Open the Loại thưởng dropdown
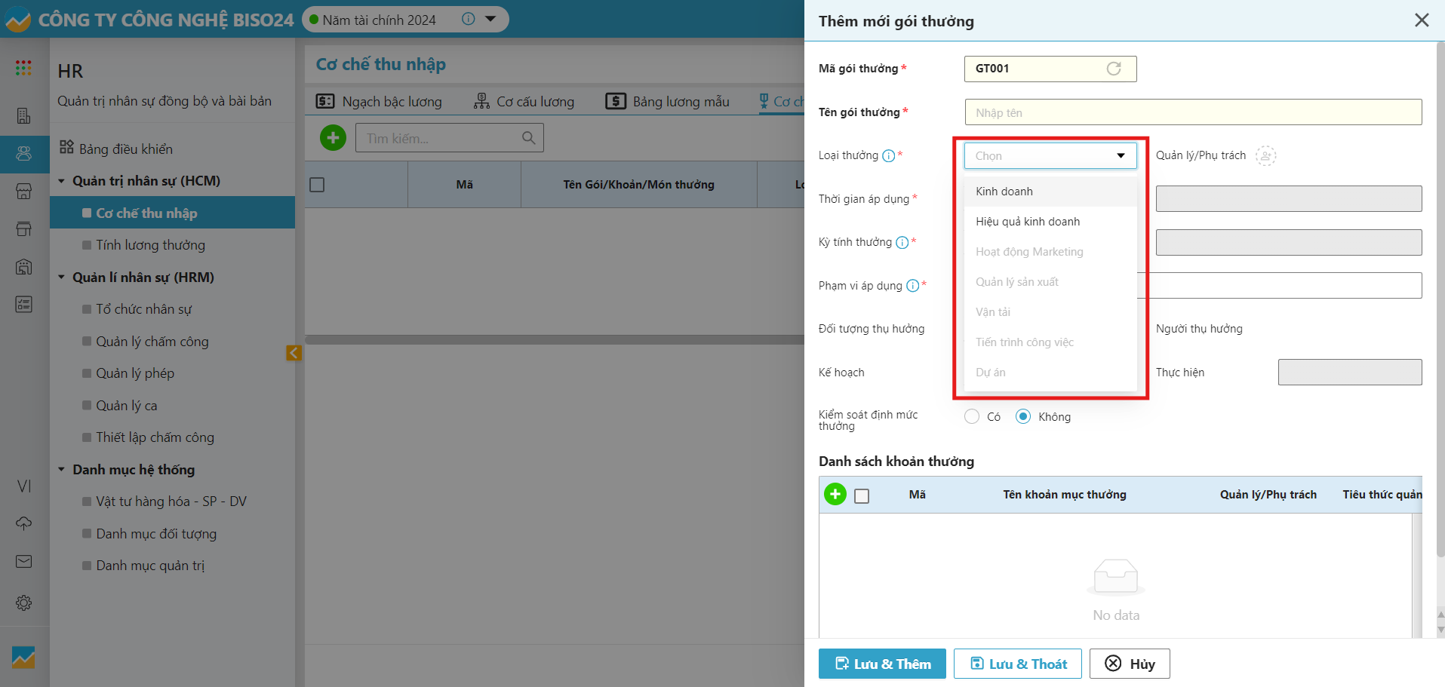Screen dimensions: 1445x687 point(1050,156)
